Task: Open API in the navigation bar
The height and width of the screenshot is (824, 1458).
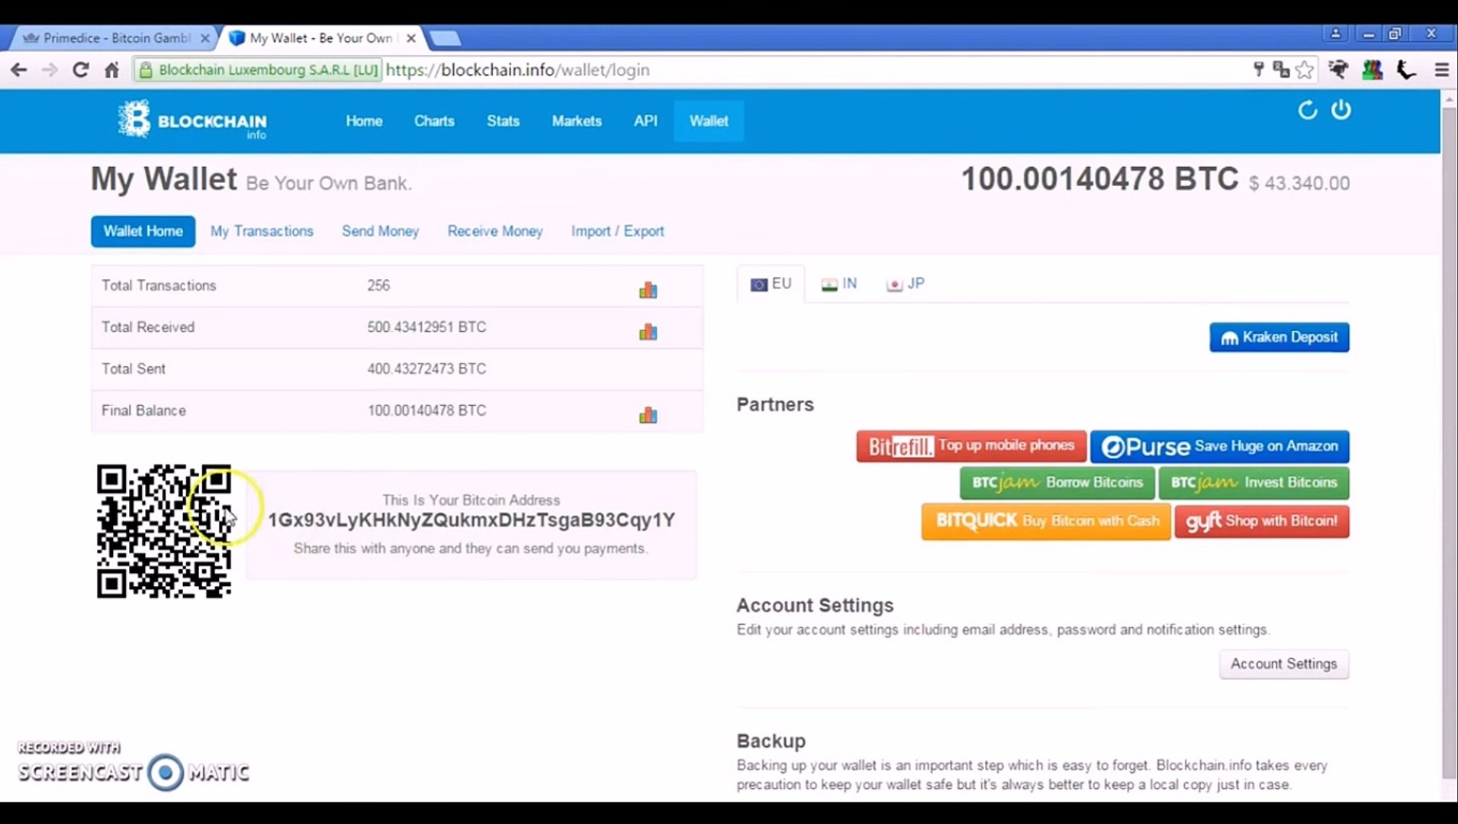Action: [645, 121]
